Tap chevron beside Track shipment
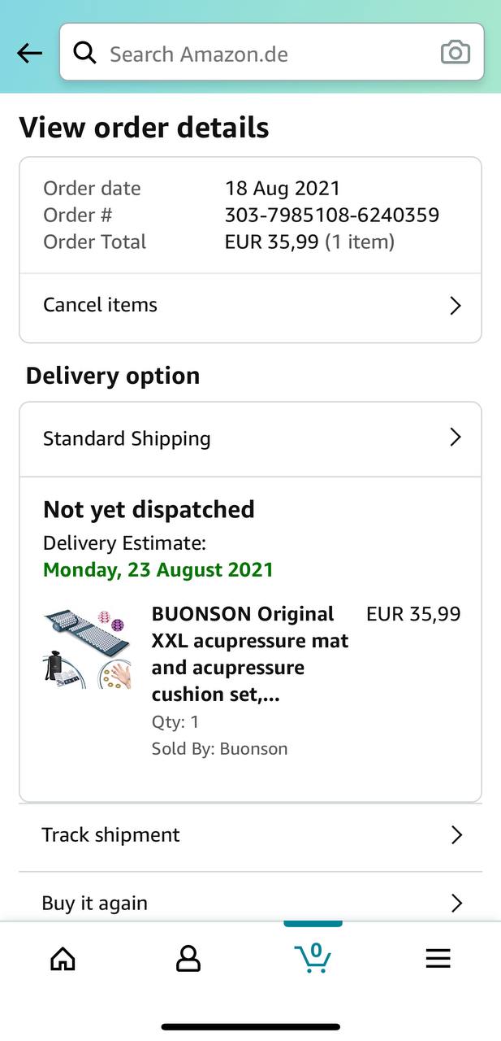Image resolution: width=501 pixels, height=1041 pixels. tap(456, 835)
